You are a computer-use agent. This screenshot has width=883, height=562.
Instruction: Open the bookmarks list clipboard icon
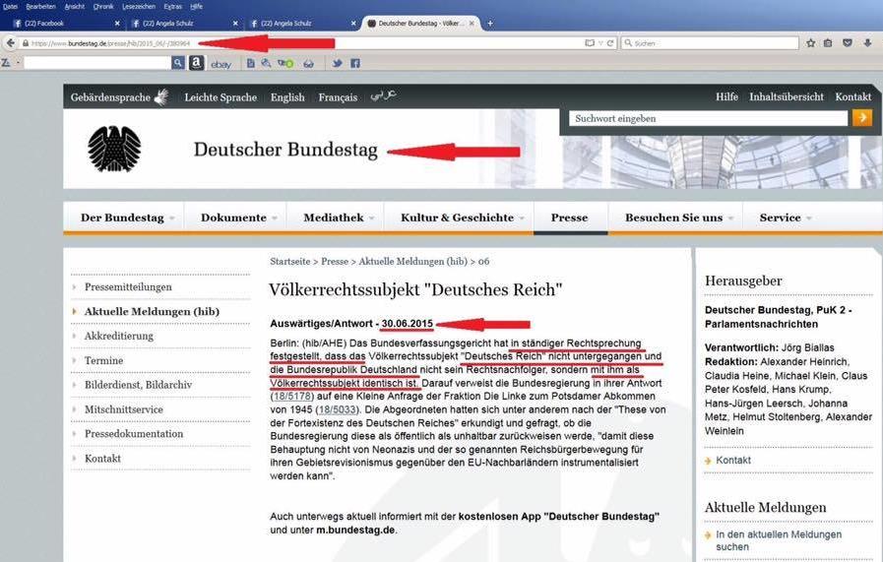828,42
